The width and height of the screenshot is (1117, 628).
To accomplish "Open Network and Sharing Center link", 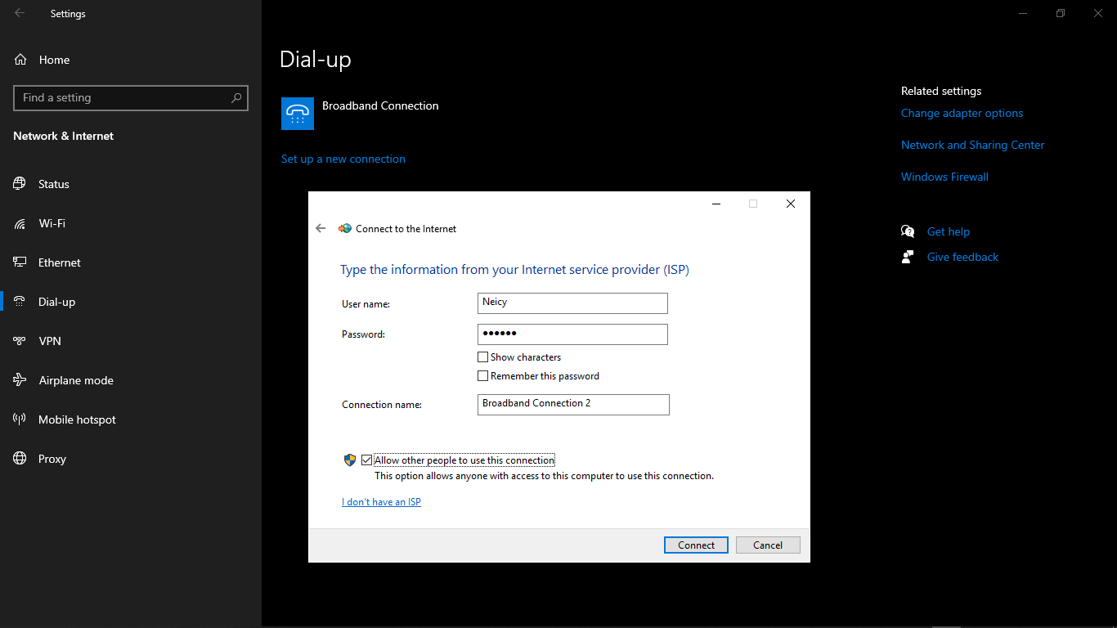I will 973,145.
